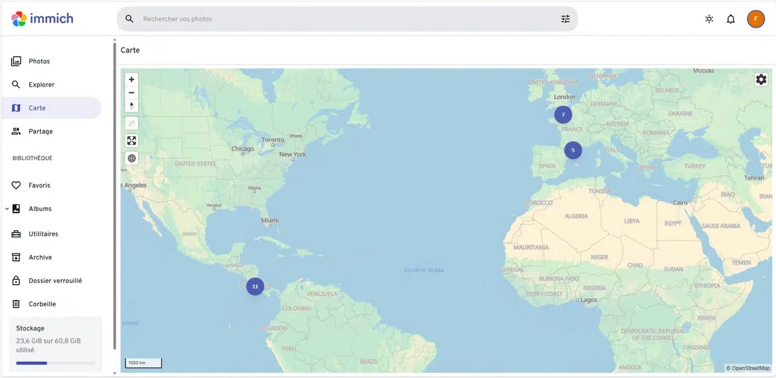Click the Partage people icon
The width and height of the screenshot is (776, 378).
(x=16, y=131)
